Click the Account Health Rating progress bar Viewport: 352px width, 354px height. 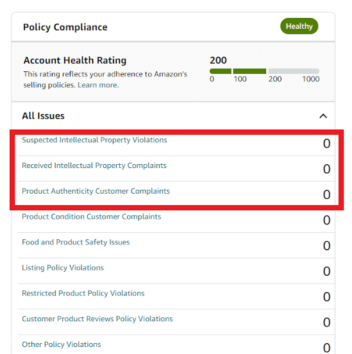pyautogui.click(x=264, y=71)
